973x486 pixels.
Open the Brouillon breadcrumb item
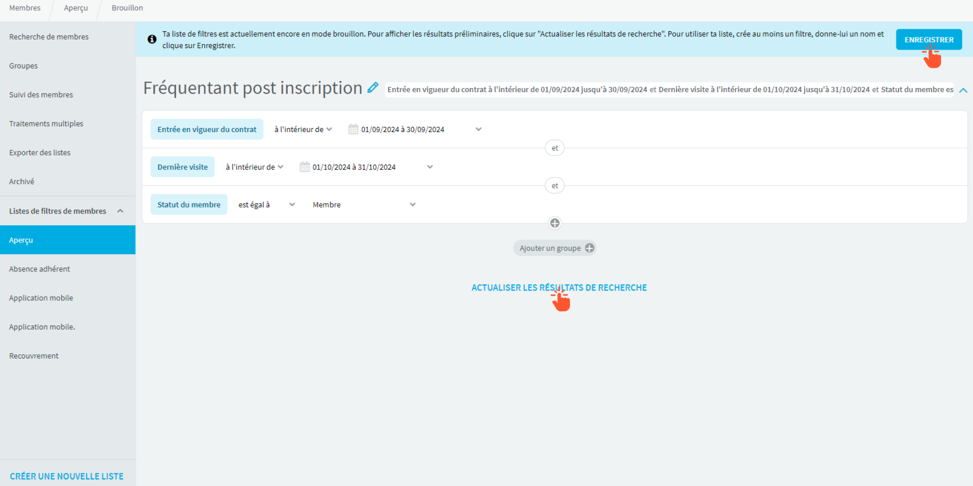pos(127,8)
